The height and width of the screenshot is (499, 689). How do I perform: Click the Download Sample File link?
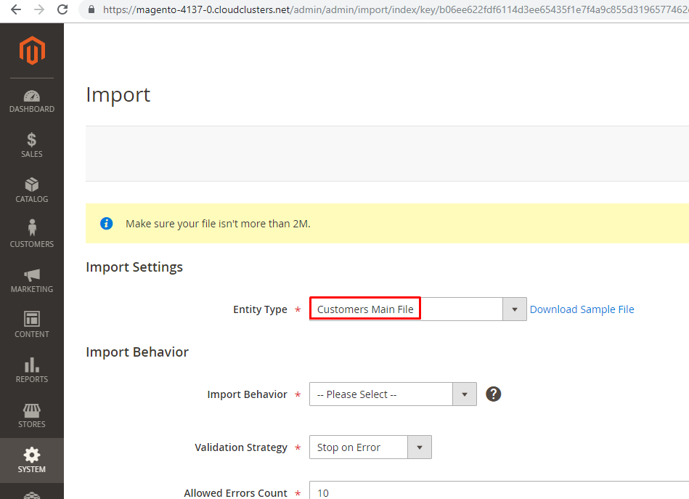pos(582,309)
